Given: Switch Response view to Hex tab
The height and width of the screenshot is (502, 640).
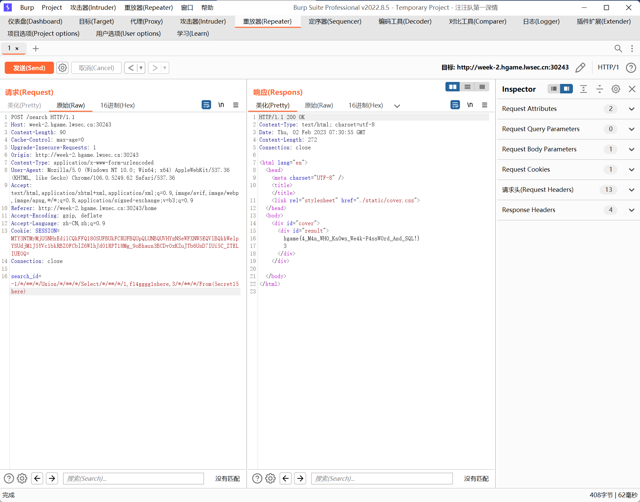Looking at the screenshot, I should (x=366, y=105).
